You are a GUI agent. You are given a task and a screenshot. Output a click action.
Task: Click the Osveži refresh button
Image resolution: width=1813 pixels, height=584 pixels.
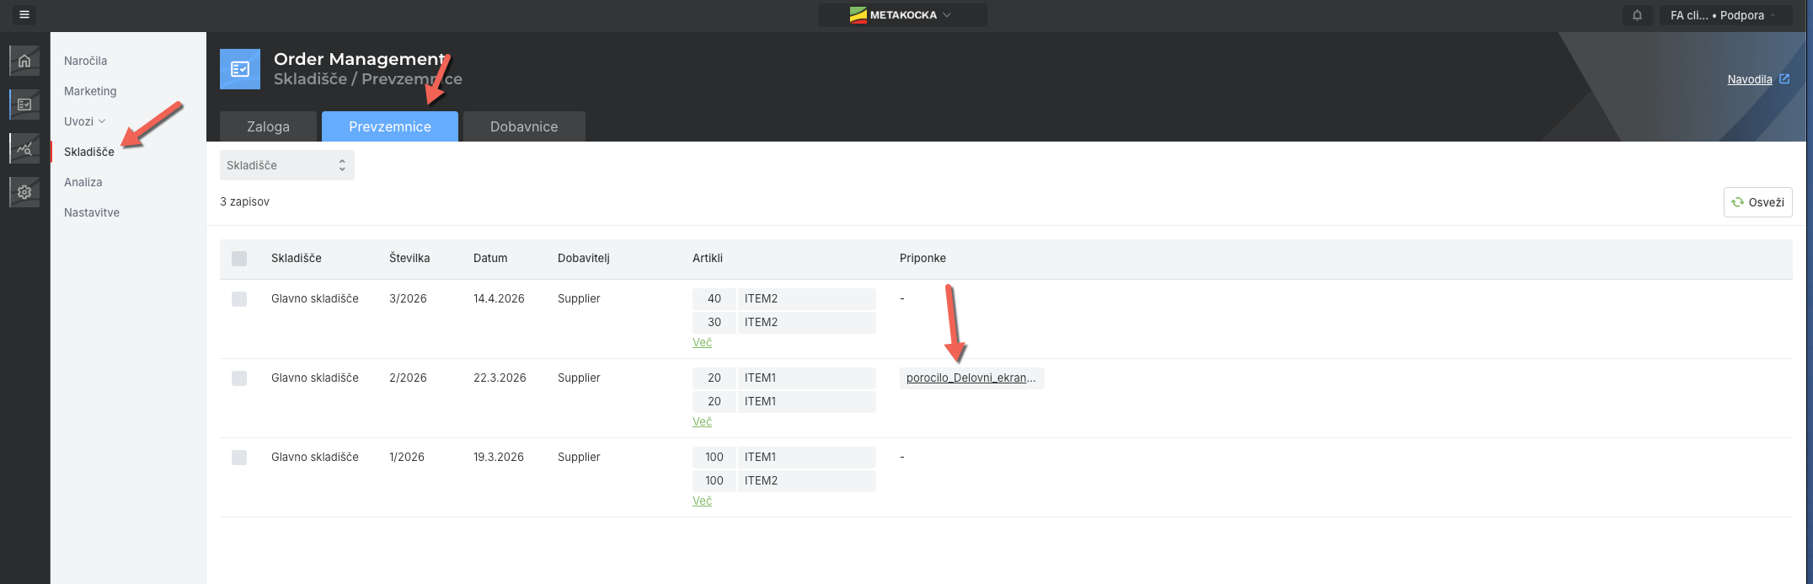[1757, 202]
